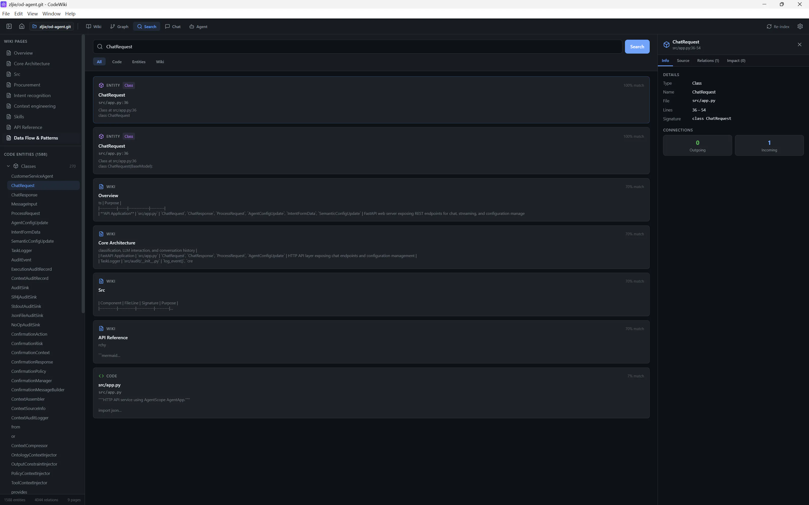This screenshot has width=809, height=505.
Task: Open the Agent view tab
Action: (x=198, y=26)
